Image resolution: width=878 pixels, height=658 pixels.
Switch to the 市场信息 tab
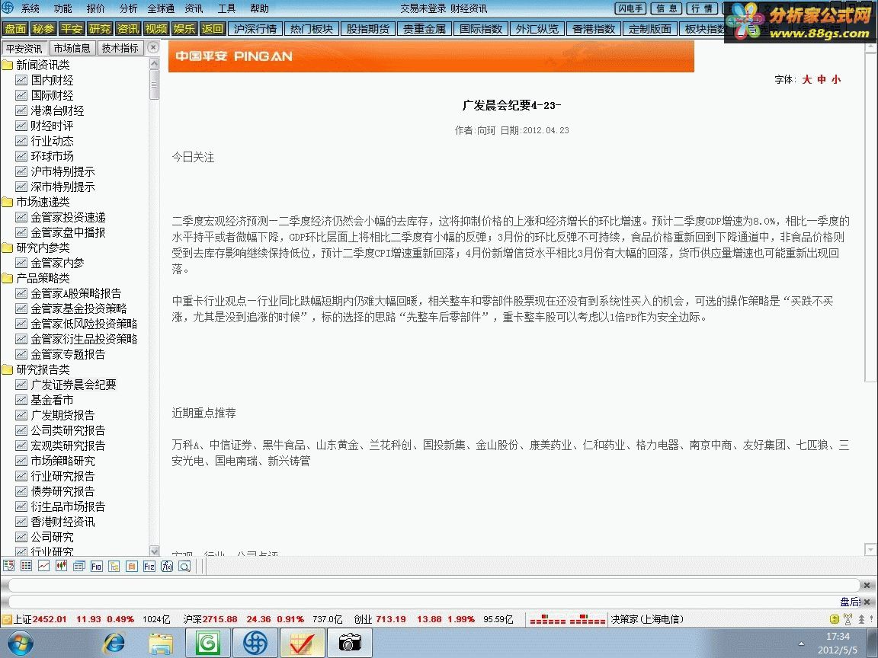coord(72,48)
